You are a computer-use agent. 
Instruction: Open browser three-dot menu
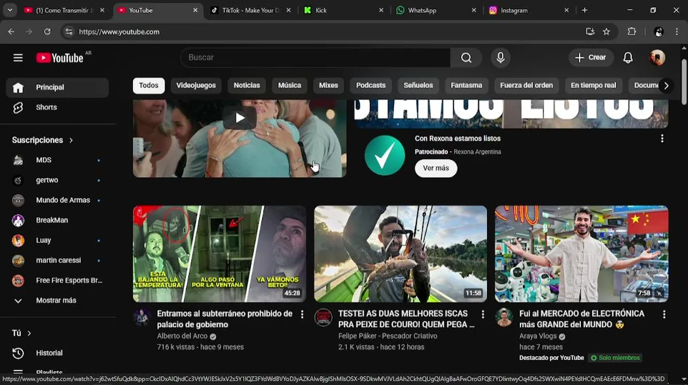click(x=677, y=32)
